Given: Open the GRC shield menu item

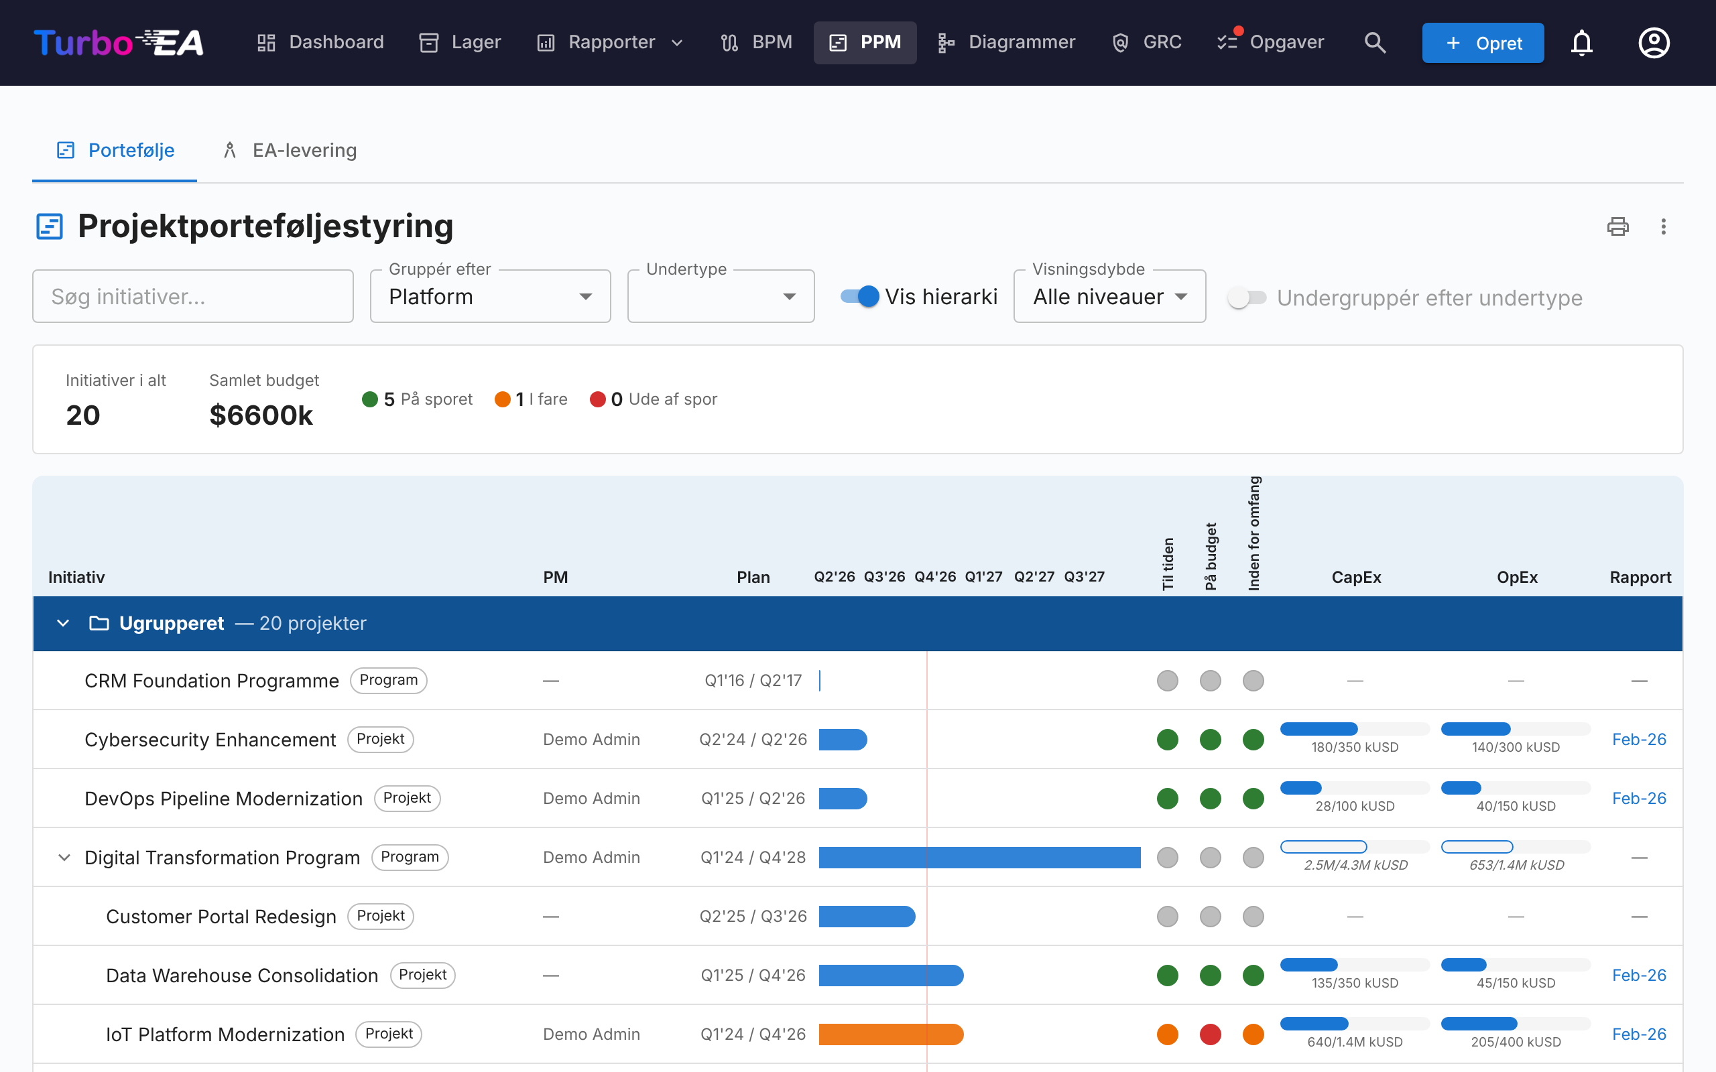Looking at the screenshot, I should click(1147, 42).
